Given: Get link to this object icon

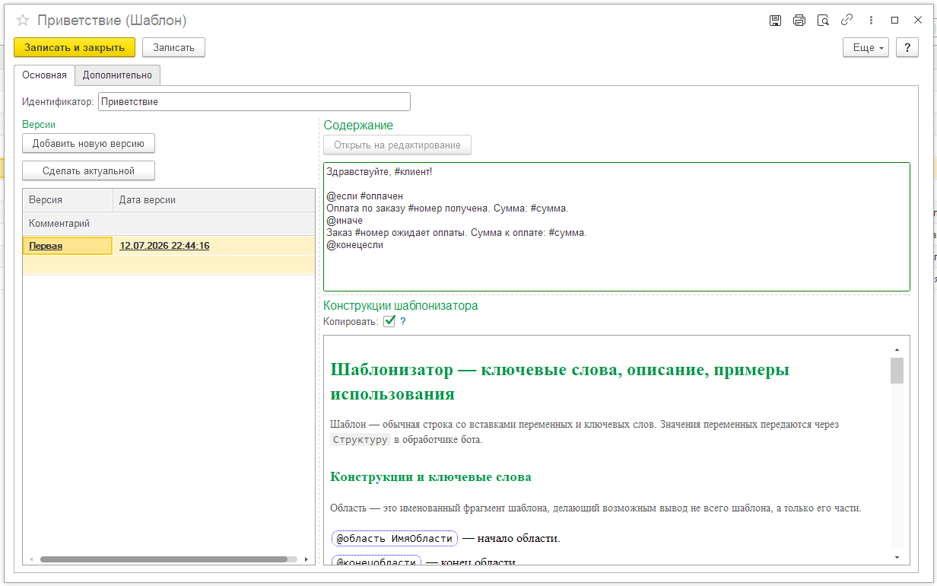Looking at the screenshot, I should (846, 21).
